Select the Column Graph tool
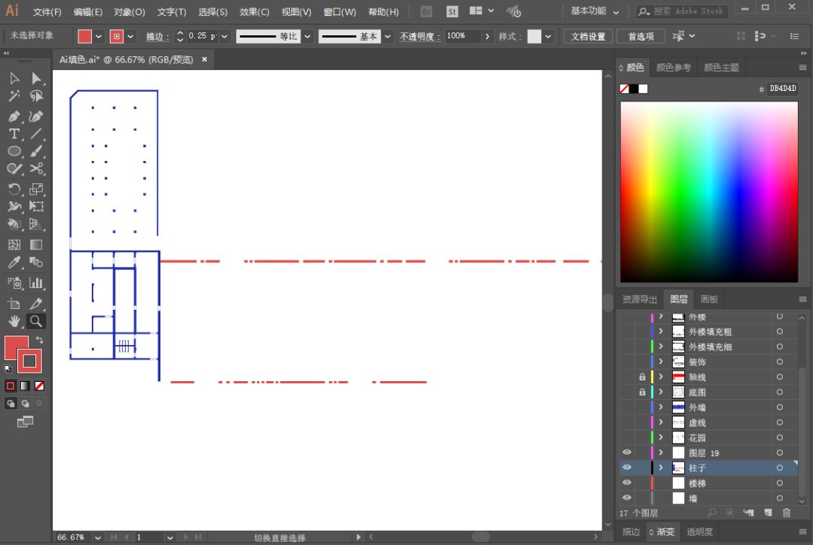The width and height of the screenshot is (813, 545). pyautogui.click(x=36, y=283)
